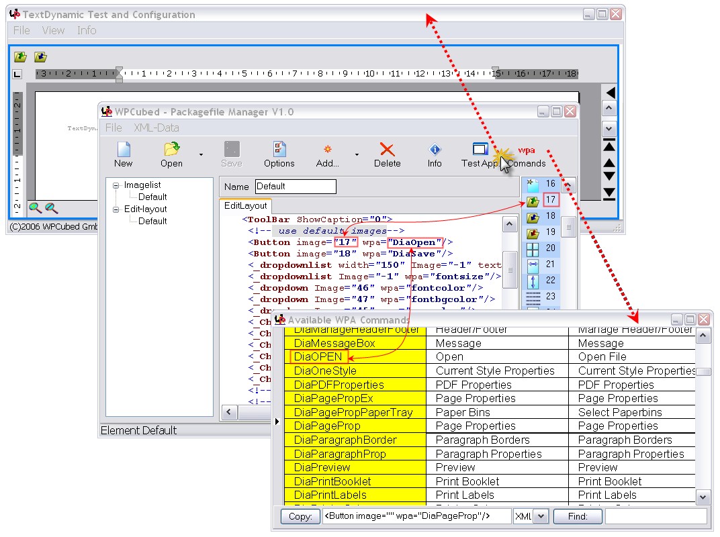Switch to the EditLayout tab
The image size is (720, 537).
point(245,205)
